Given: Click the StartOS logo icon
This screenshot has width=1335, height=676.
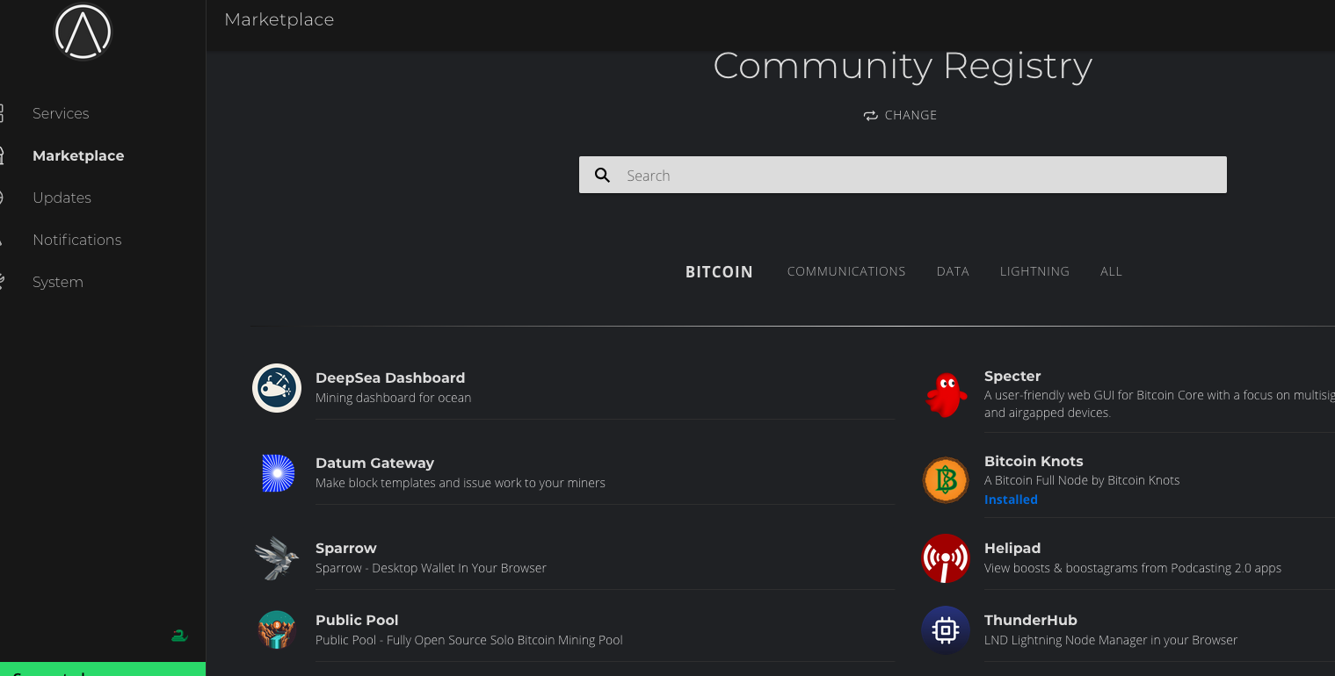Looking at the screenshot, I should (x=83, y=32).
